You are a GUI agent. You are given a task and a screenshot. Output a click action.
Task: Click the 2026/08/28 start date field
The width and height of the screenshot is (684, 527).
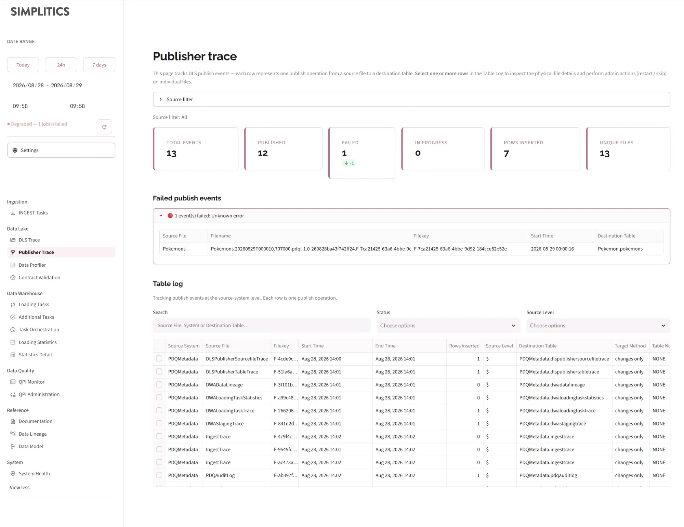(28, 85)
